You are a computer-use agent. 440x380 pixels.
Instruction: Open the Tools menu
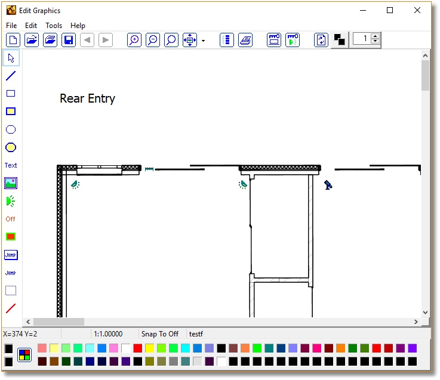[x=54, y=26]
